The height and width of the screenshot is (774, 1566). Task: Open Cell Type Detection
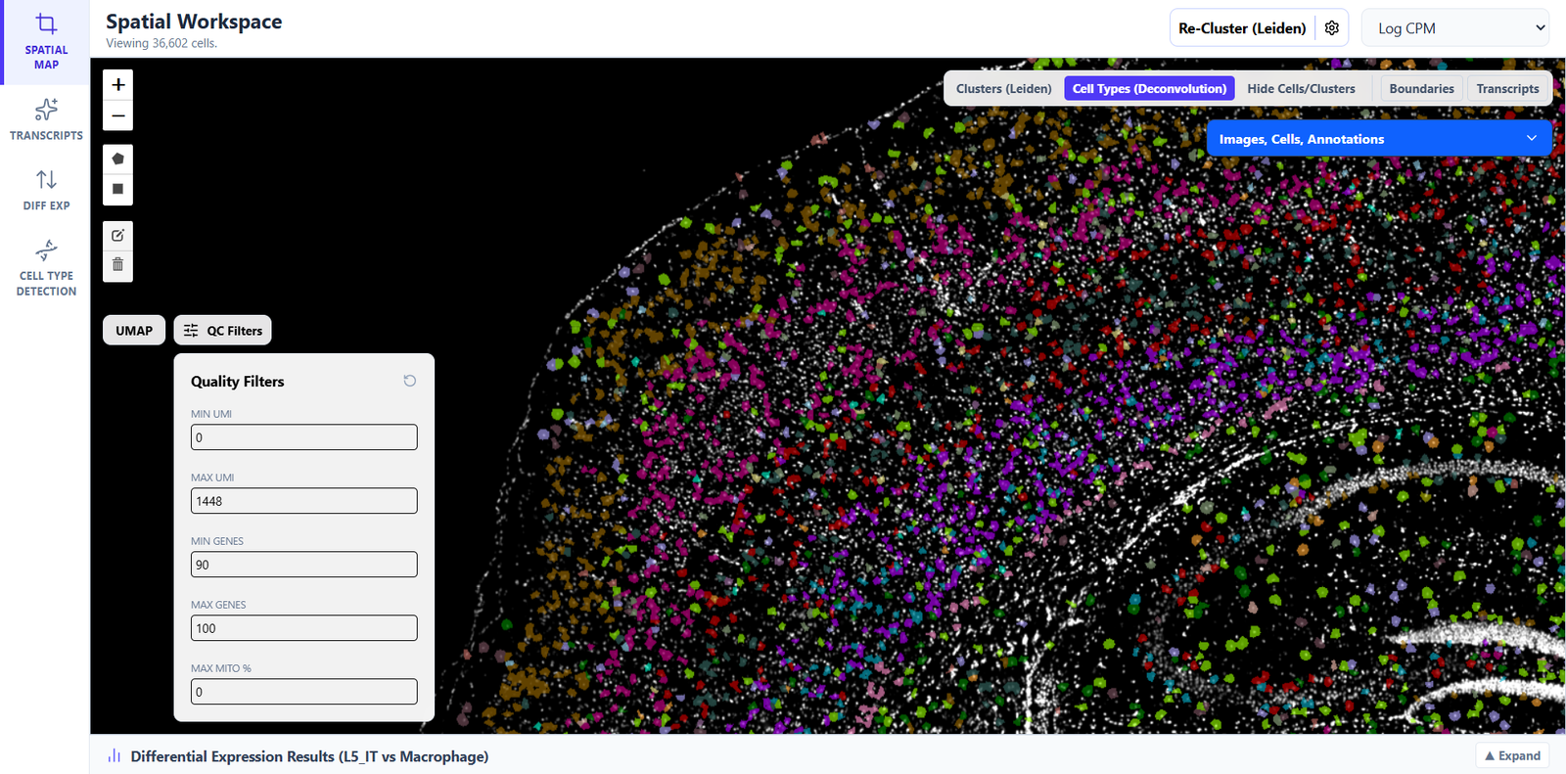click(x=46, y=268)
